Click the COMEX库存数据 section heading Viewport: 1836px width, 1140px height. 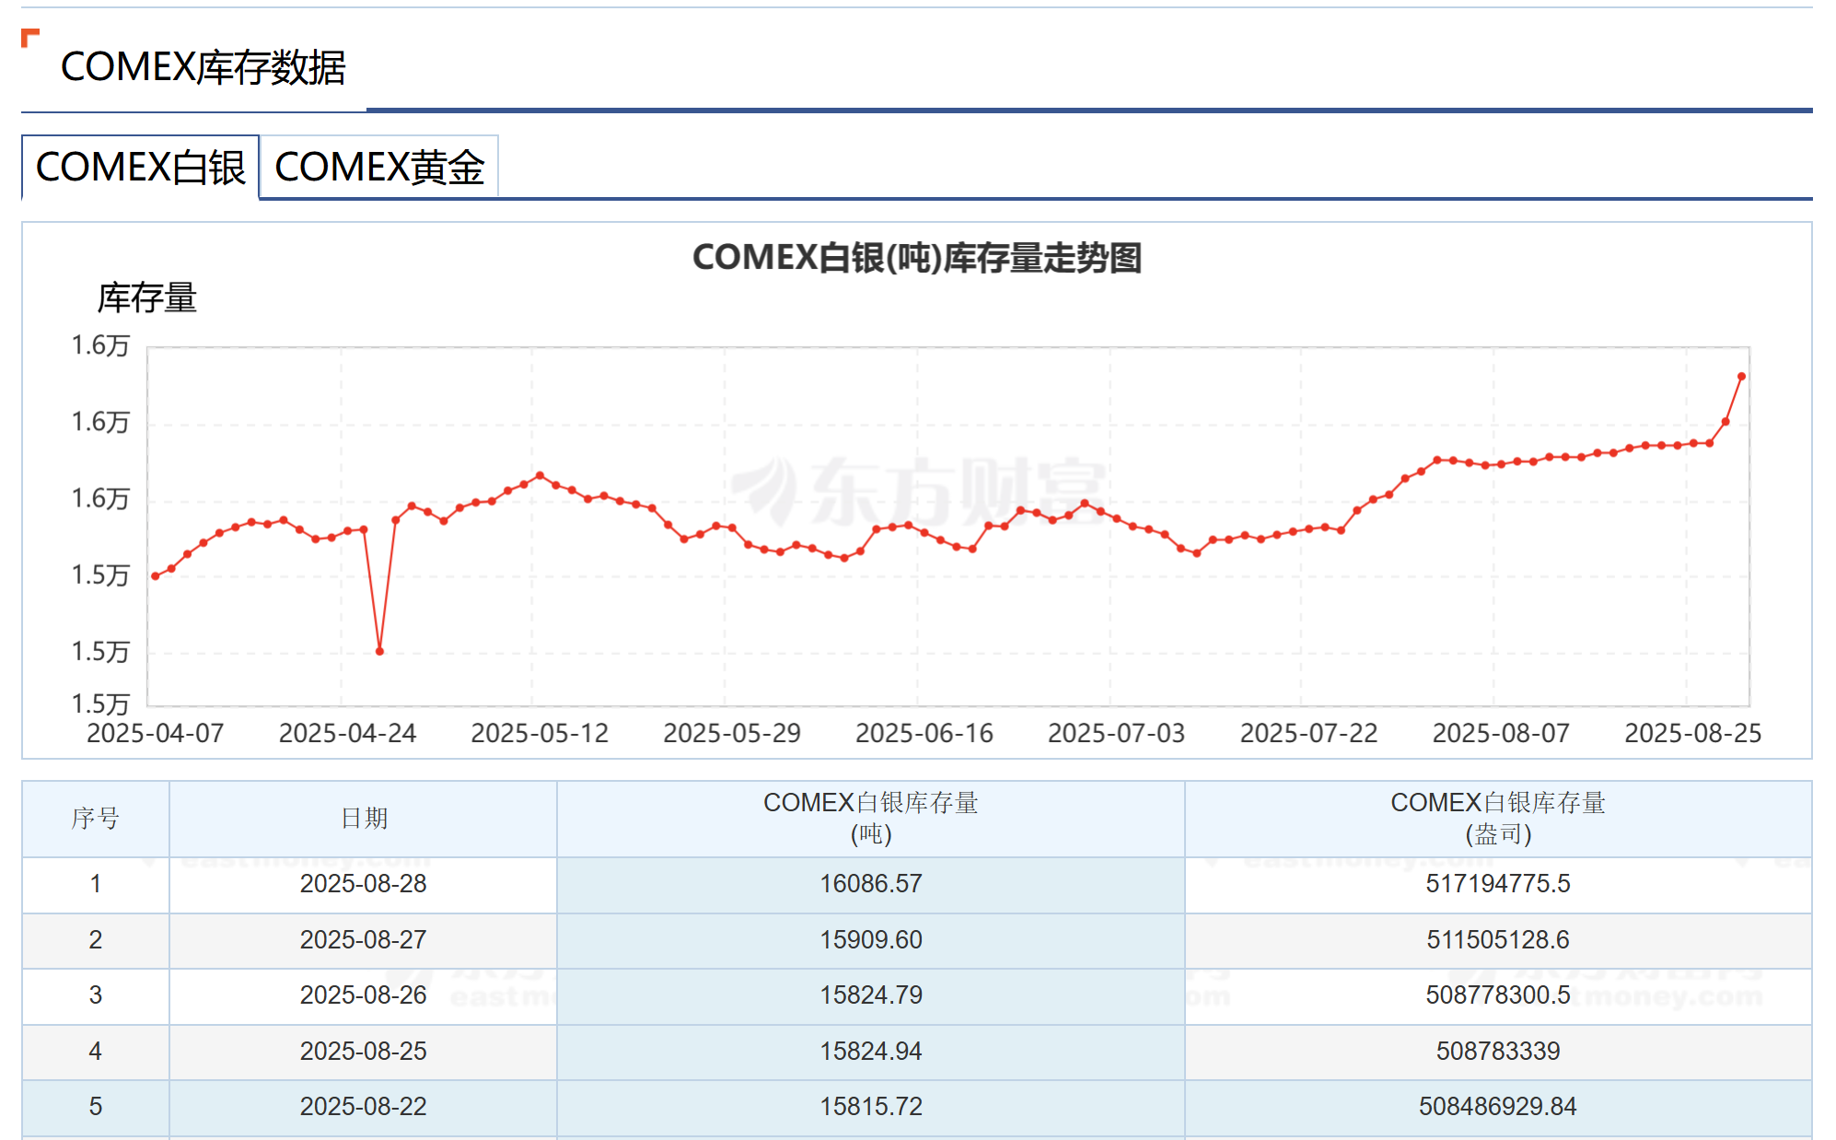point(203,67)
